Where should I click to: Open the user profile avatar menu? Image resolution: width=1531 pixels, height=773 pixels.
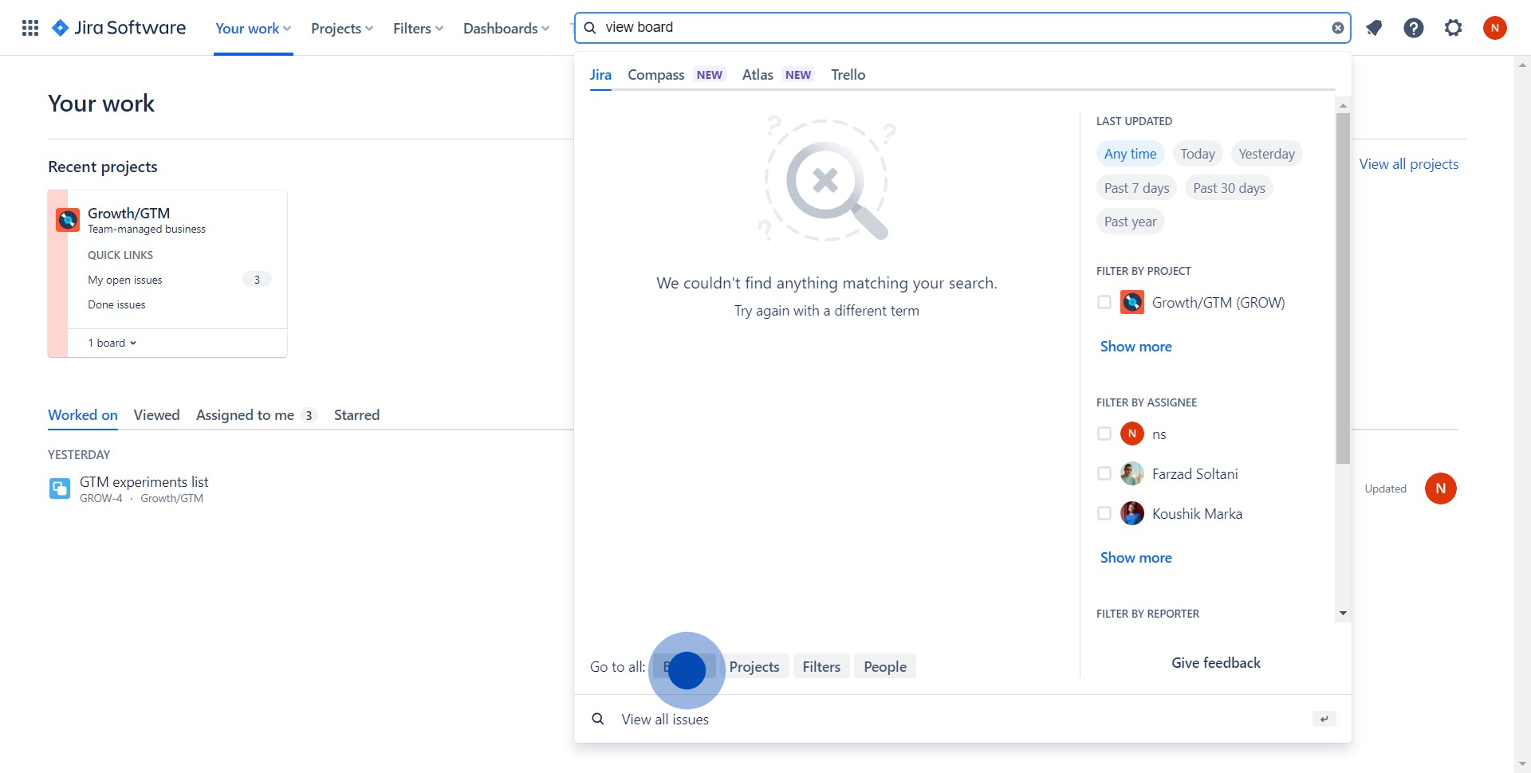(x=1494, y=28)
